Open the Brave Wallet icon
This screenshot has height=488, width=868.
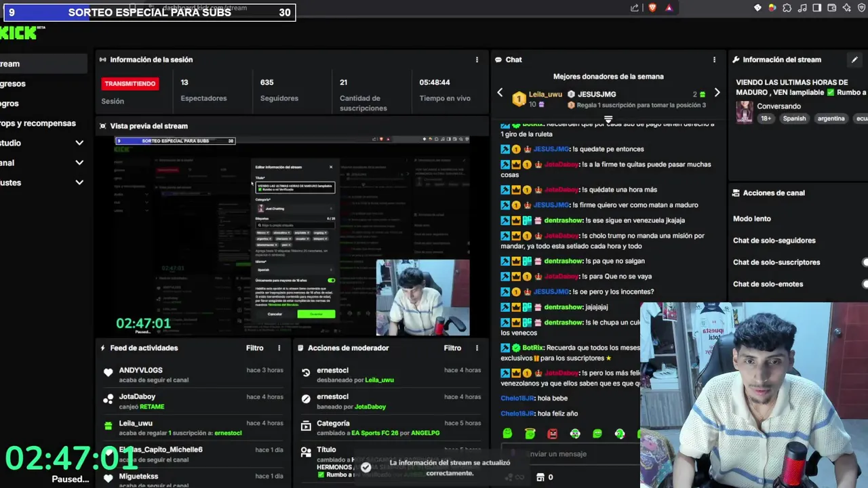(x=831, y=8)
